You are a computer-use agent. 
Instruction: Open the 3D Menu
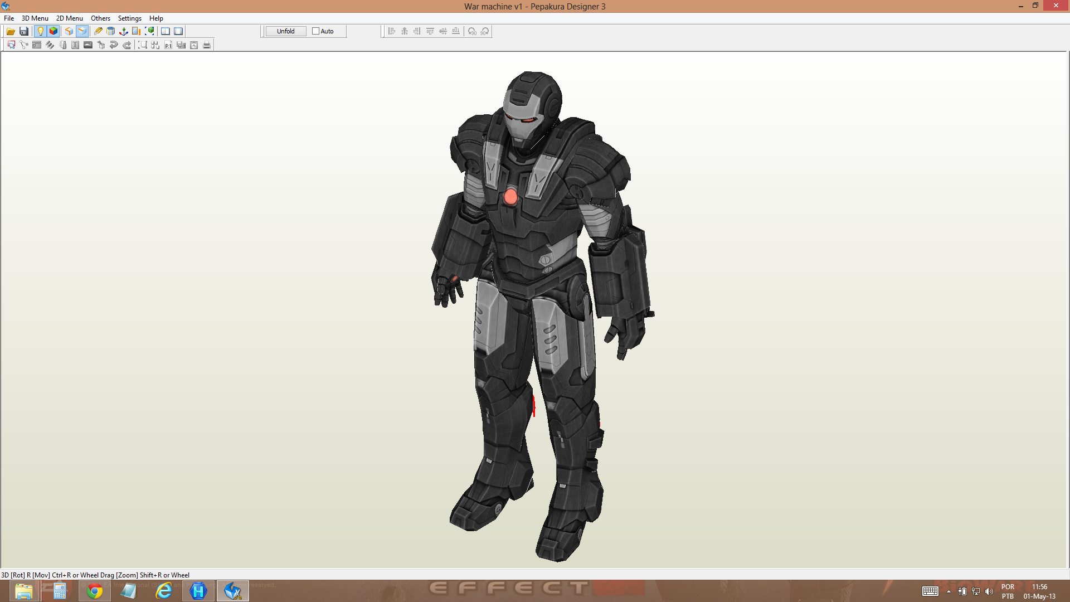click(x=35, y=18)
